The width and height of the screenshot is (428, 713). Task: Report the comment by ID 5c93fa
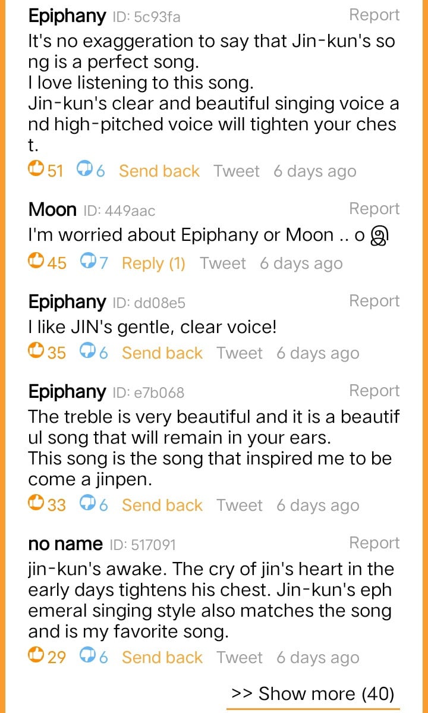[x=374, y=15]
